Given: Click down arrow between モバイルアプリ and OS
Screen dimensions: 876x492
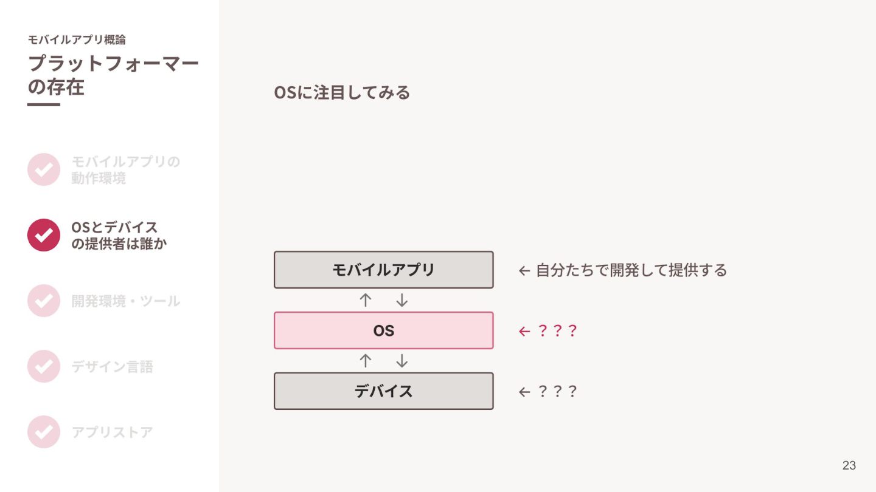Looking at the screenshot, I should point(401,300).
